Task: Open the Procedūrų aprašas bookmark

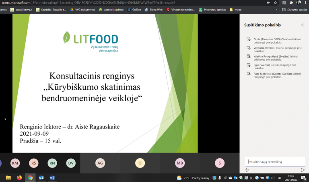Action: click(212, 10)
